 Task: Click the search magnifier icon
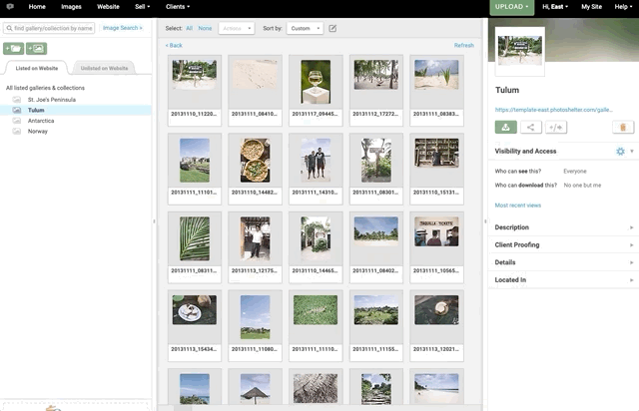click(x=9, y=28)
